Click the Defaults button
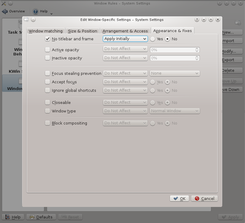 41,217
